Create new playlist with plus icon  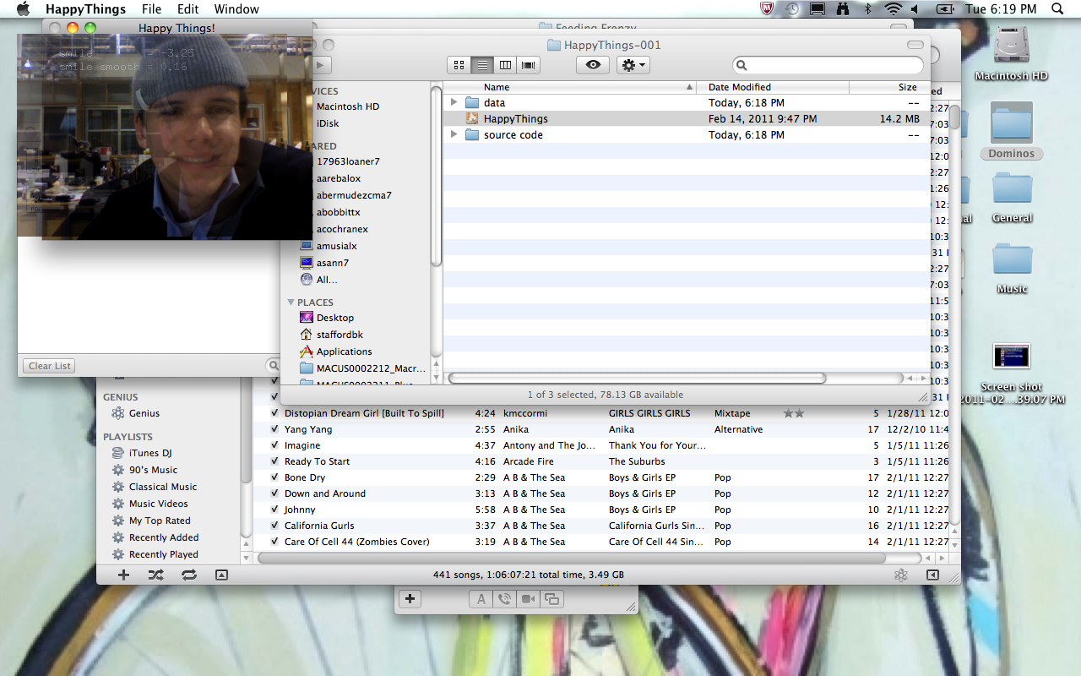123,575
